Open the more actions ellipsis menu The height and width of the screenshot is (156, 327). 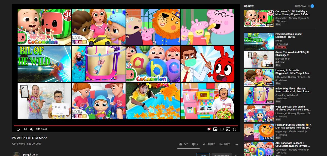point(236,144)
